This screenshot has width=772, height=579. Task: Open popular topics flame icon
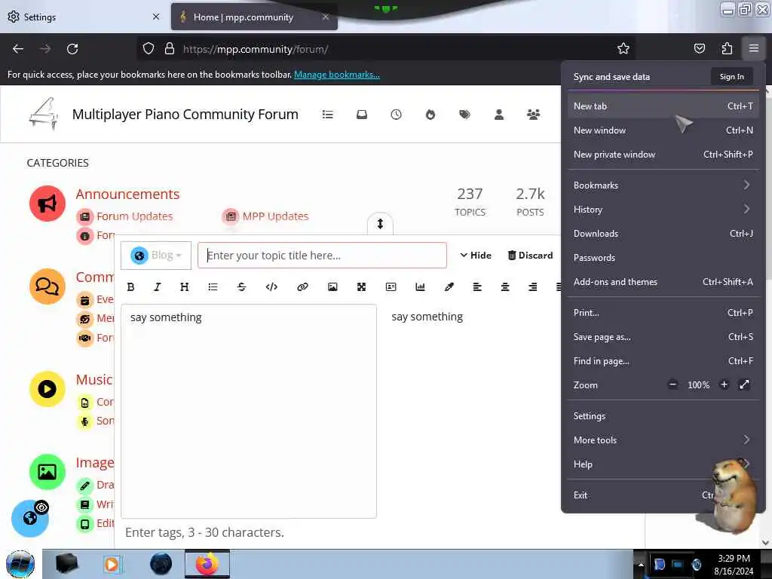point(430,115)
